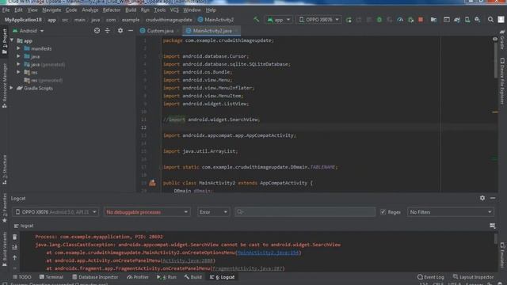Click the Attach Debugger to Android Process icon
The width and height of the screenshot is (507, 285).
(x=410, y=20)
